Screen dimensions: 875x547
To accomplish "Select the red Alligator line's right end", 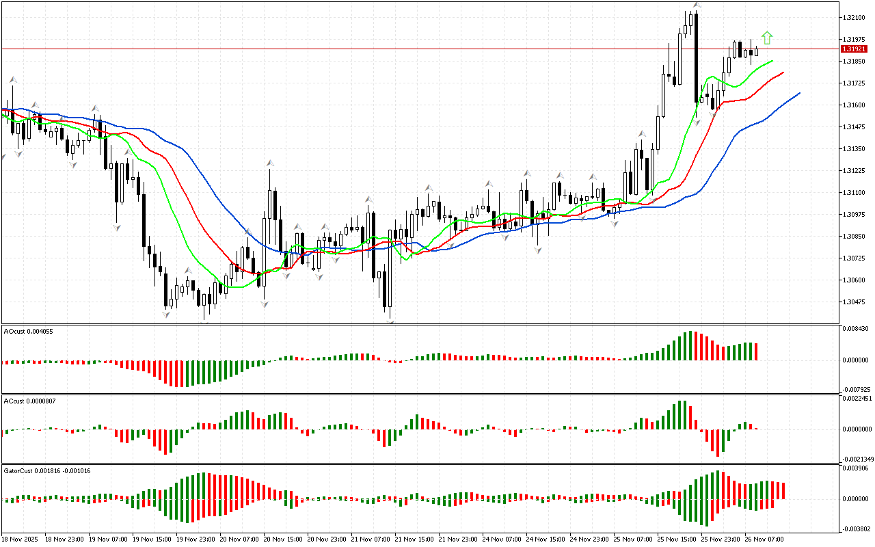I will pyautogui.click(x=783, y=72).
